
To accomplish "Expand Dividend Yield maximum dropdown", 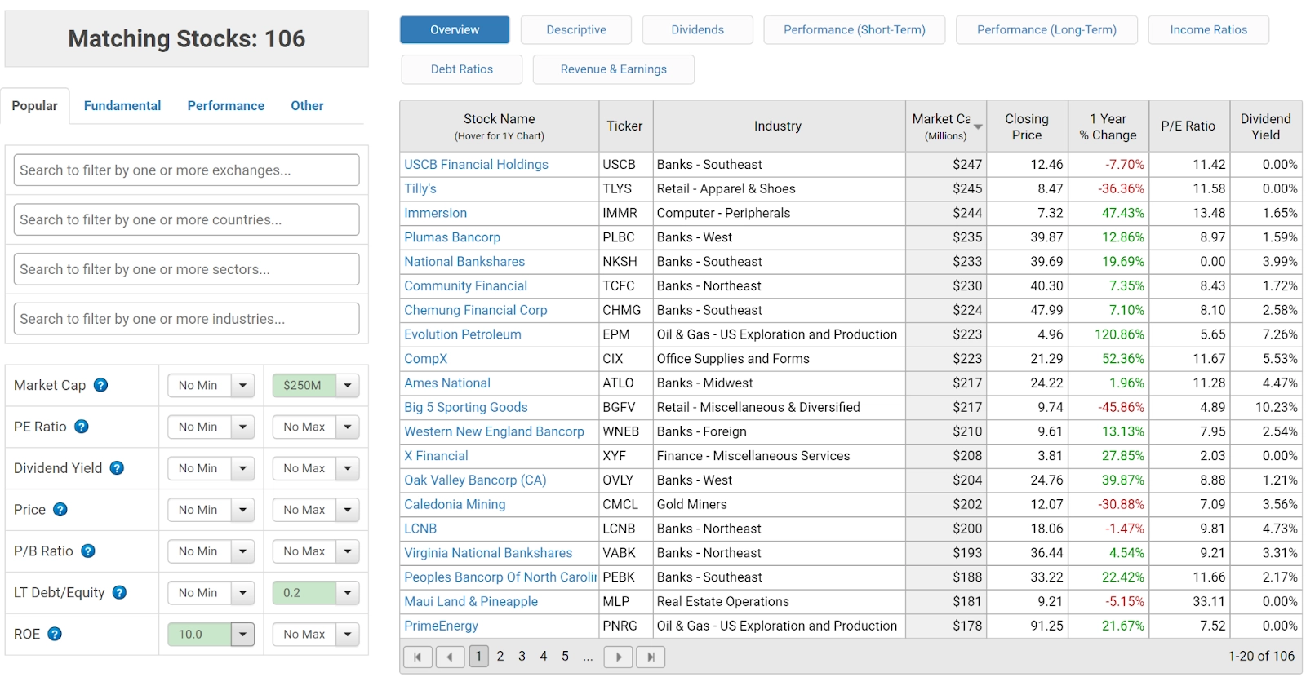I will (348, 468).
